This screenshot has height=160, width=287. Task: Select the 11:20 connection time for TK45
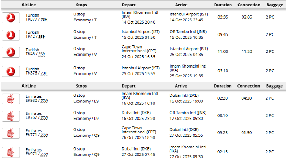pos(247,52)
